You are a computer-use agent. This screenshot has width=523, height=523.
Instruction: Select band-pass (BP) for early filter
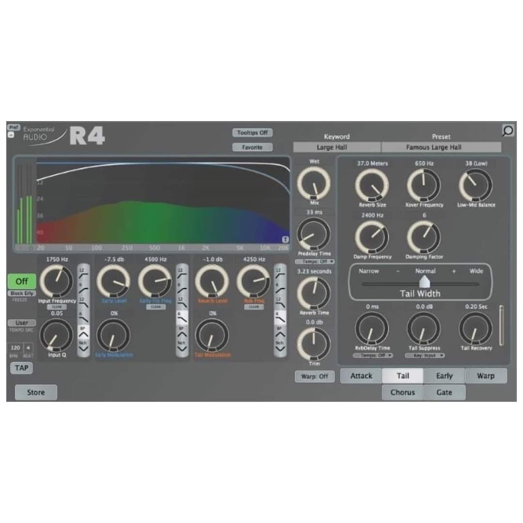point(182,332)
